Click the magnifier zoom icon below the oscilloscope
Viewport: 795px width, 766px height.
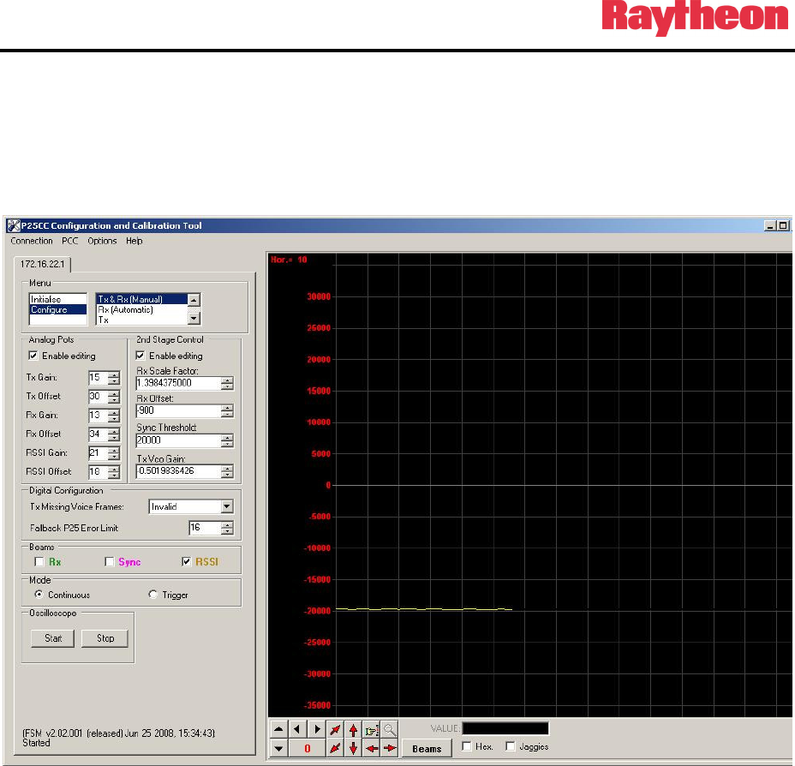click(x=390, y=730)
